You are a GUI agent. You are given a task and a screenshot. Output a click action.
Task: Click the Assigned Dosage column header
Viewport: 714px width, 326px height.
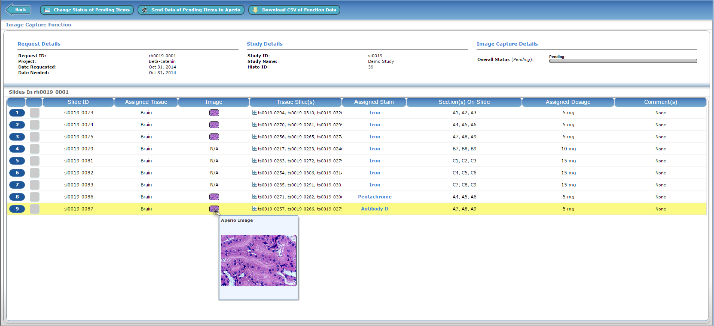click(568, 102)
